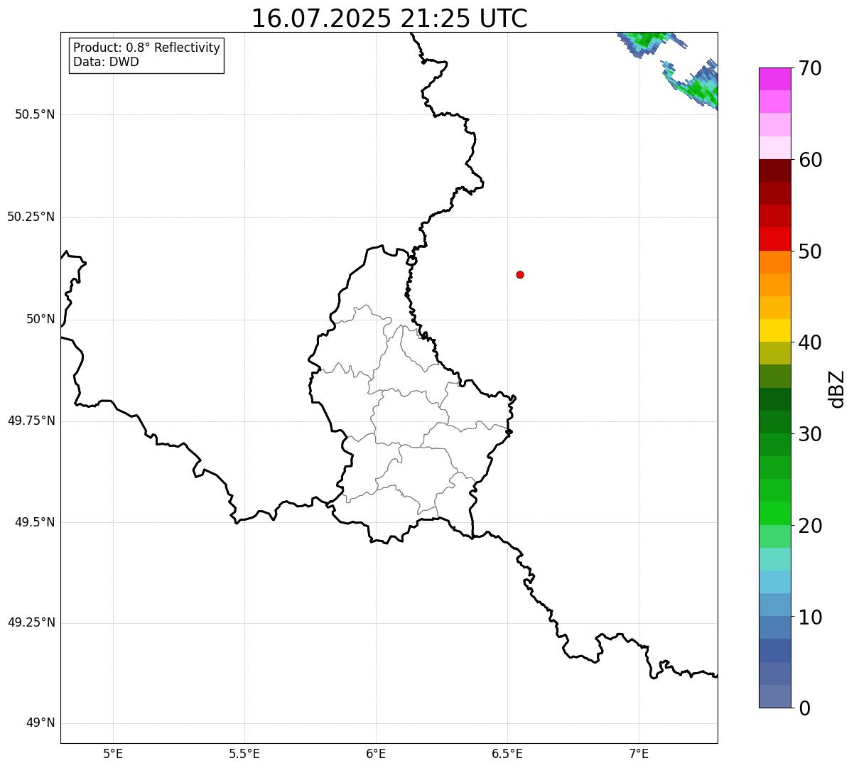Click the latitude label 50°N
854x768 pixels.
(40, 319)
